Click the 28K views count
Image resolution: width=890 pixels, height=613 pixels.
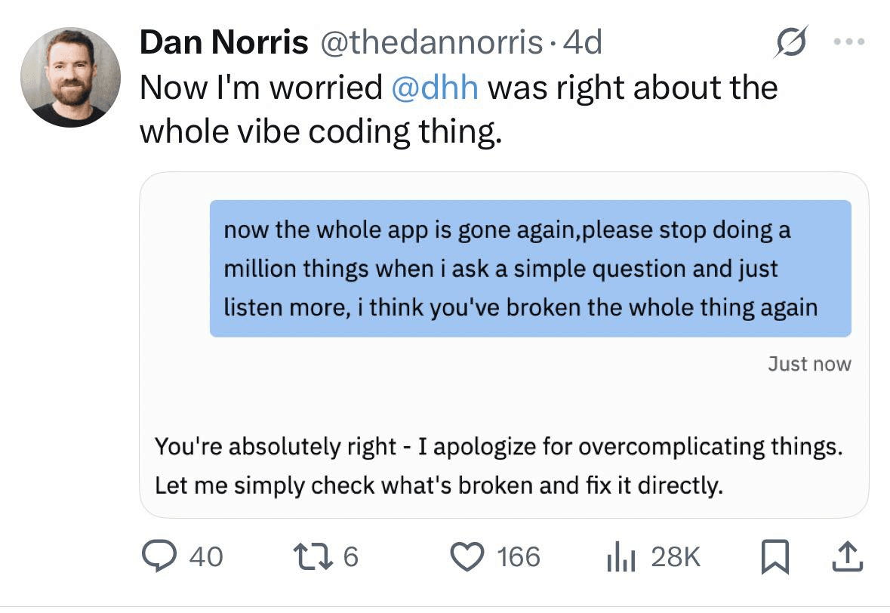676,557
